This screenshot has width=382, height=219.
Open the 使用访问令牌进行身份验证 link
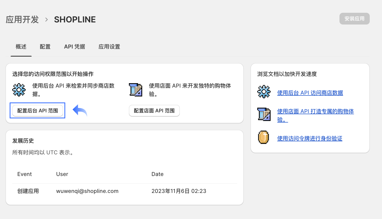309,138
